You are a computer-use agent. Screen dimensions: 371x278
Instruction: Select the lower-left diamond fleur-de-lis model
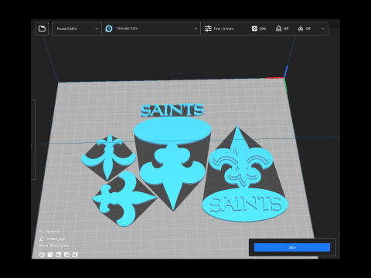[124, 199]
